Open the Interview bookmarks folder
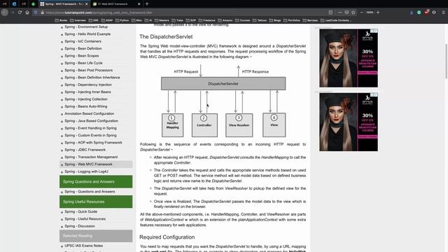The width and height of the screenshot is (448, 252). pyautogui.click(x=78, y=20)
